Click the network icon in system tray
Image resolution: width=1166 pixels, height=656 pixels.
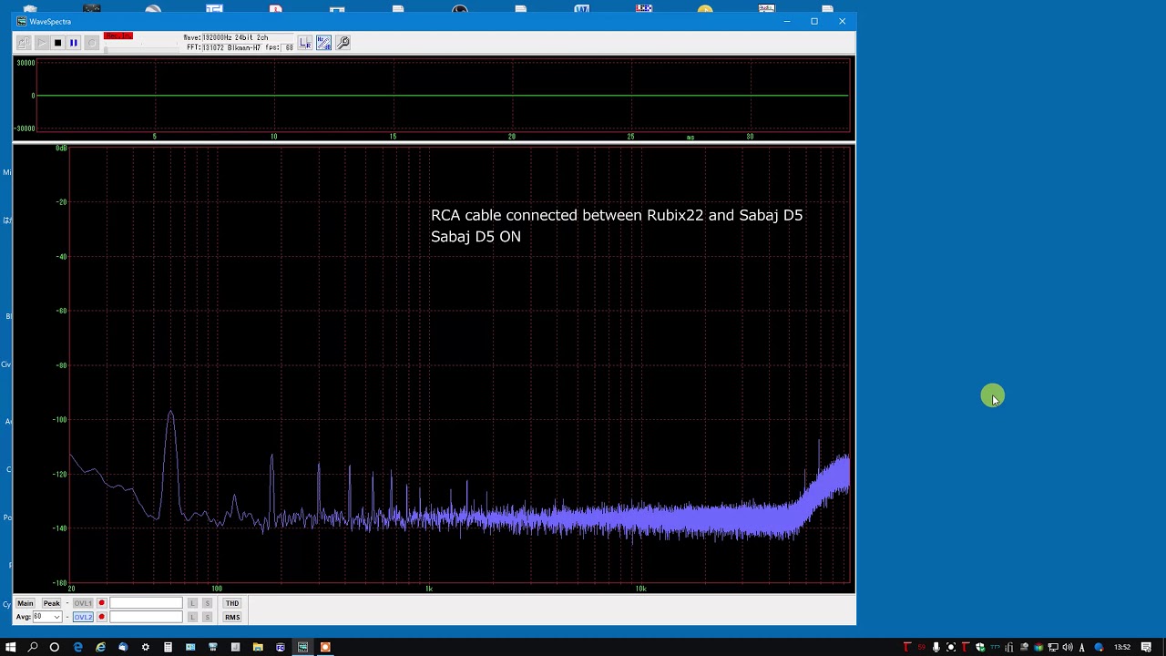click(x=1053, y=647)
